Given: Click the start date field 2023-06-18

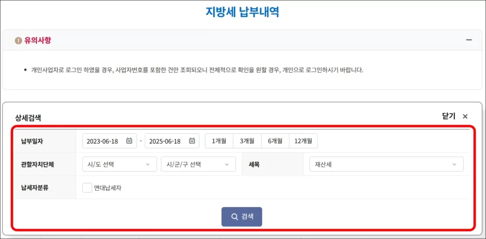Looking at the screenshot, I should click(110, 141).
